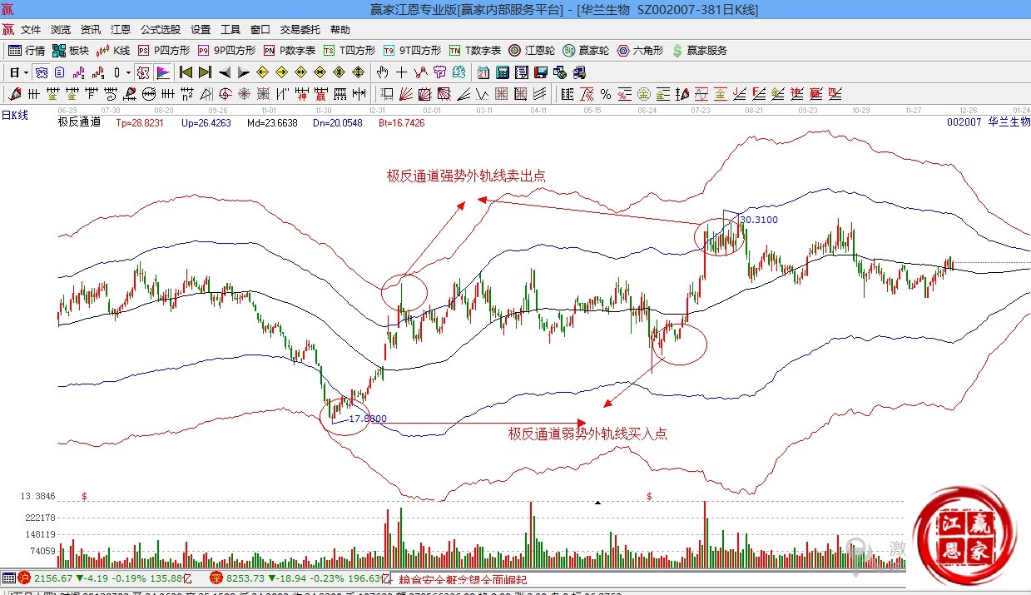Open the 六角形 hexagon chart tool

tap(640, 51)
